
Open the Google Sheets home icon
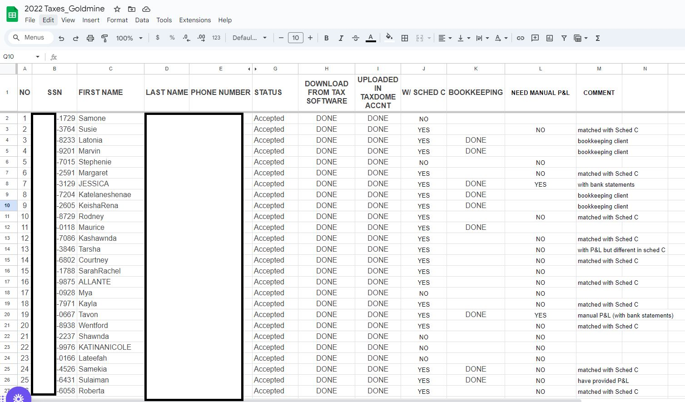pyautogui.click(x=12, y=14)
